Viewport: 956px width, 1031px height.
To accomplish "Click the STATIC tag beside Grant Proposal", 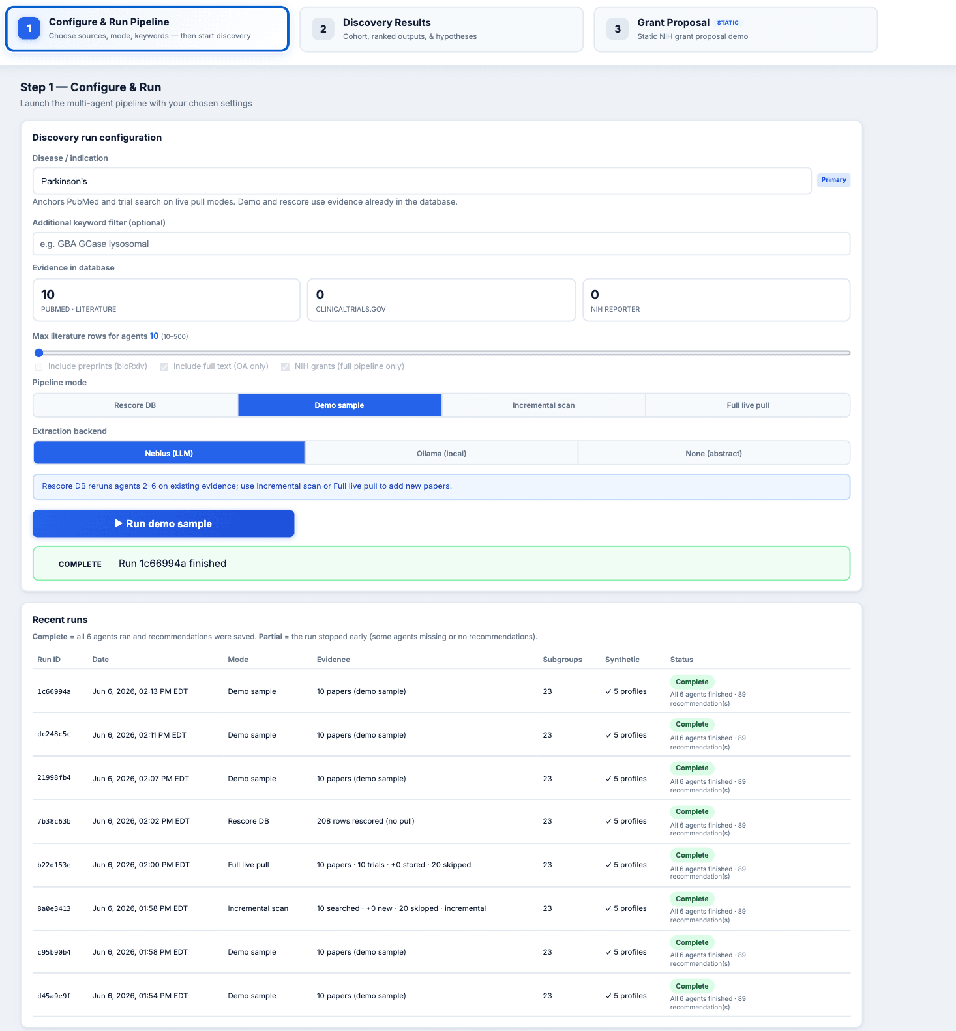I will pos(728,23).
